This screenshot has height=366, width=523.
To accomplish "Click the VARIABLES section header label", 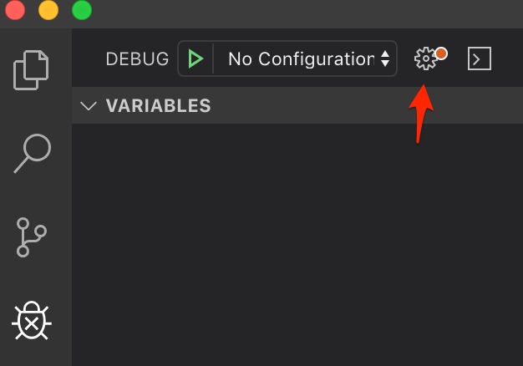I will (158, 106).
